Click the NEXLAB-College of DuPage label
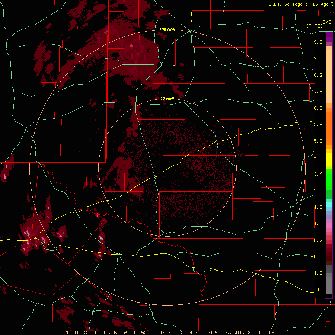Image resolution: width=335 pixels, height=335 pixels. (297, 4)
